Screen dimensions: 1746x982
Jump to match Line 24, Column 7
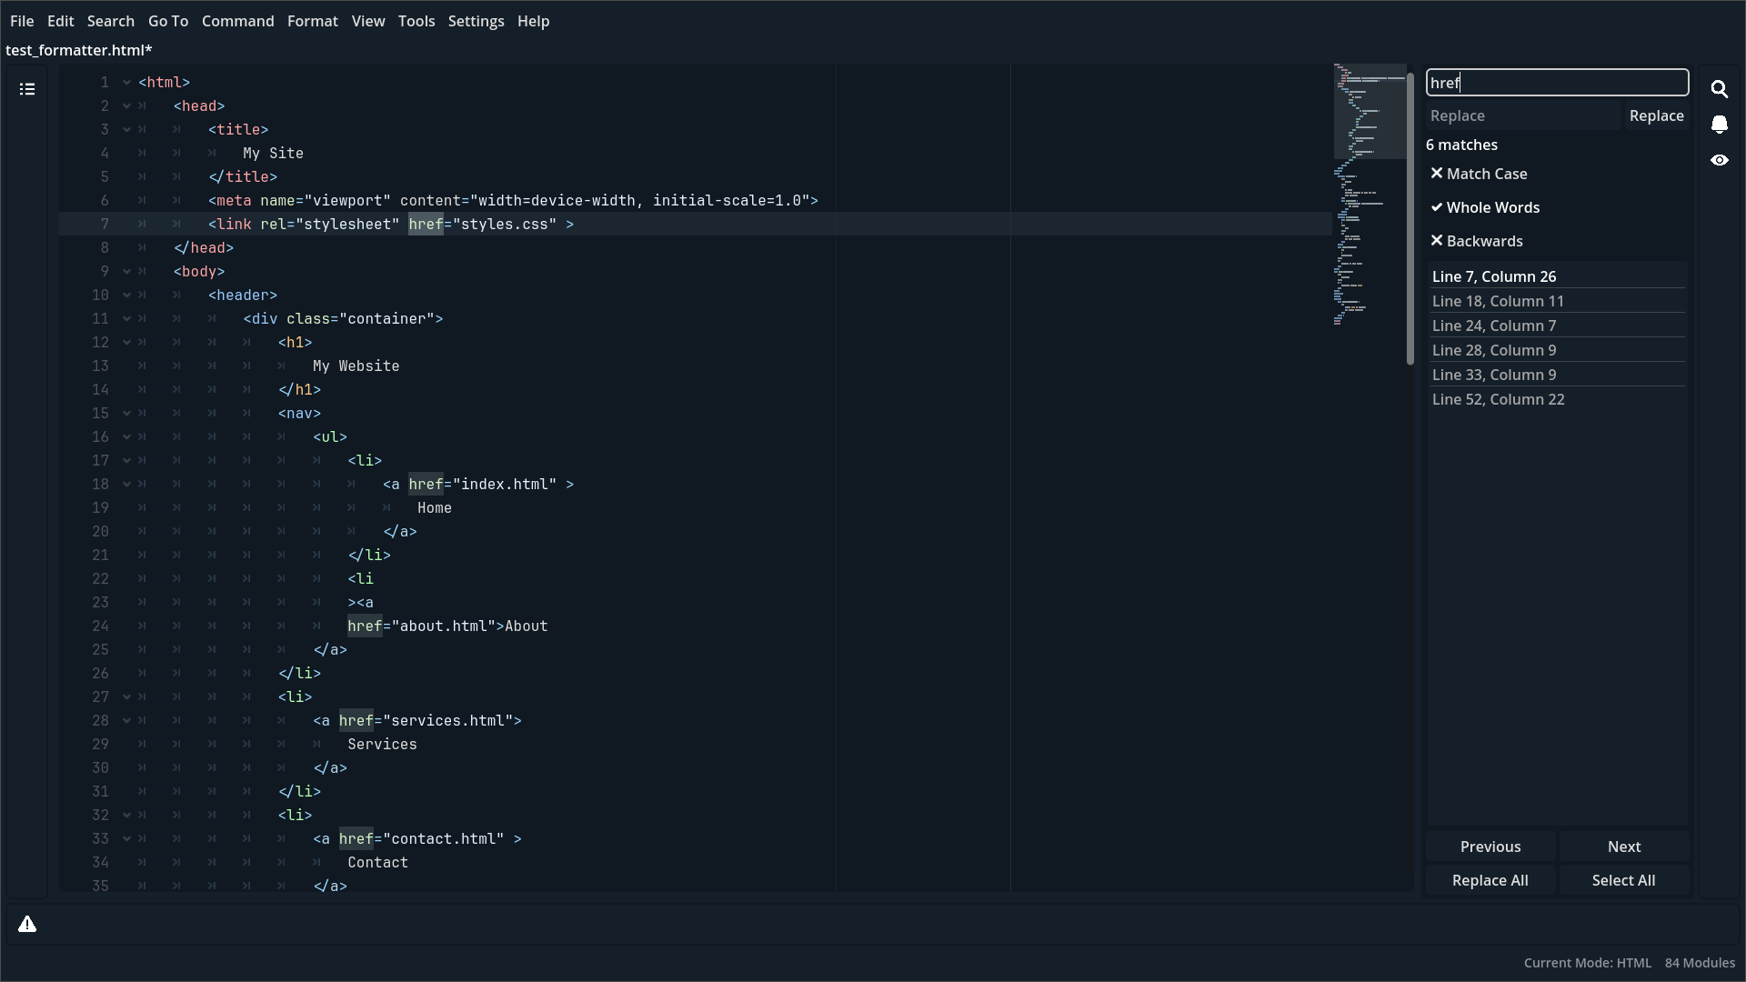1557,326
